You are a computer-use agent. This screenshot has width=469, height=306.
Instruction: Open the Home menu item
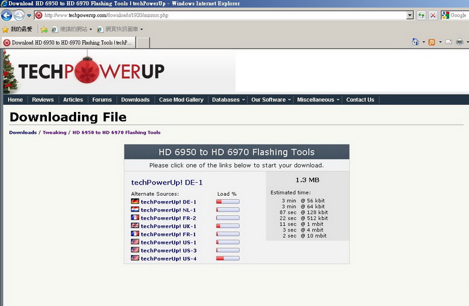coord(15,100)
